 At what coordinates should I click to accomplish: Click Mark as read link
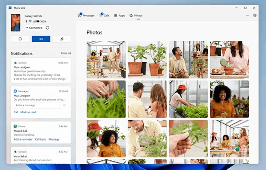click(x=28, y=112)
